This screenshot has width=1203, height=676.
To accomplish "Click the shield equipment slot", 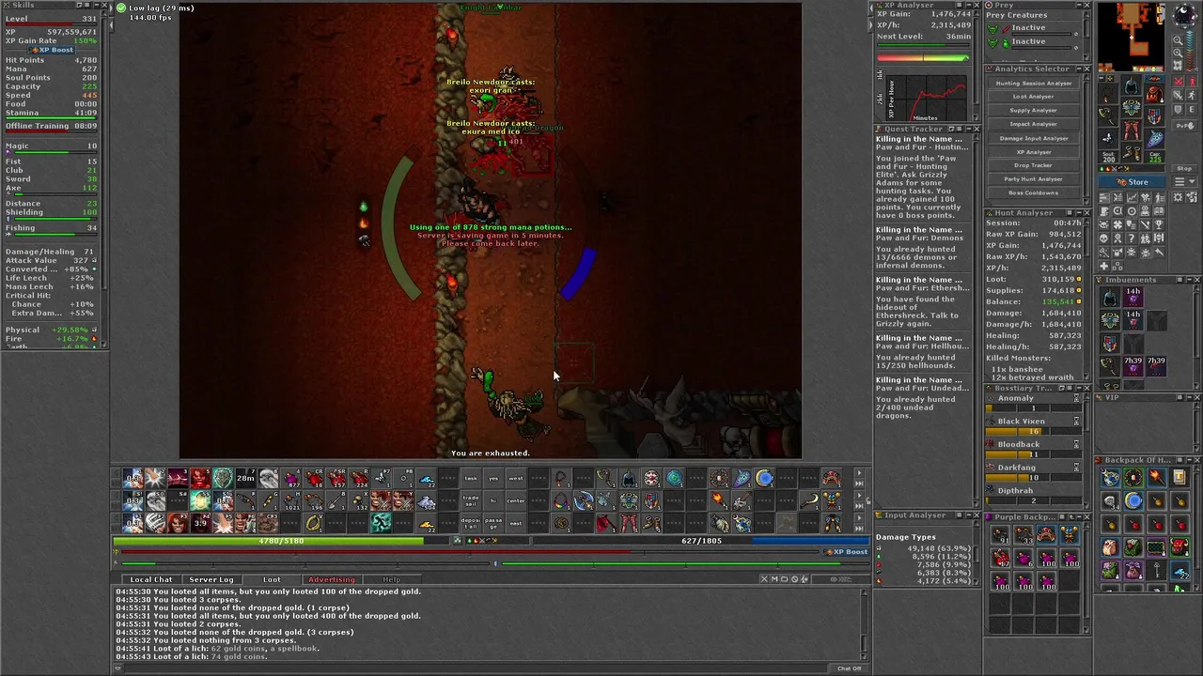I will pyautogui.click(x=1154, y=116).
